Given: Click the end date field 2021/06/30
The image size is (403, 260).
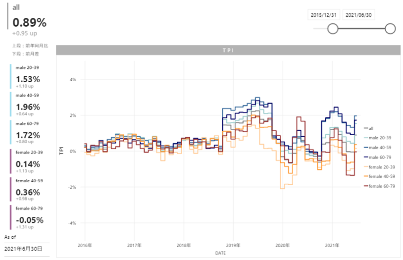Looking at the screenshot, I should [359, 15].
